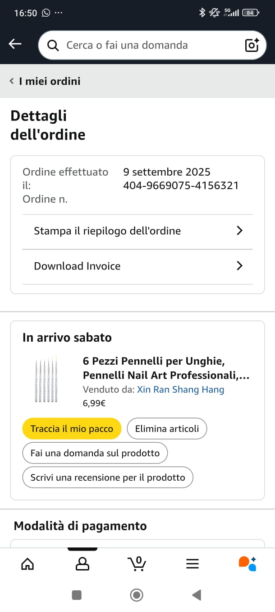Open the hamburger menu tab

pos(192,563)
